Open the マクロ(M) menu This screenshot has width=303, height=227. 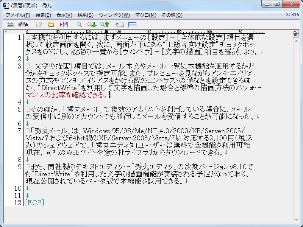pos(146,15)
